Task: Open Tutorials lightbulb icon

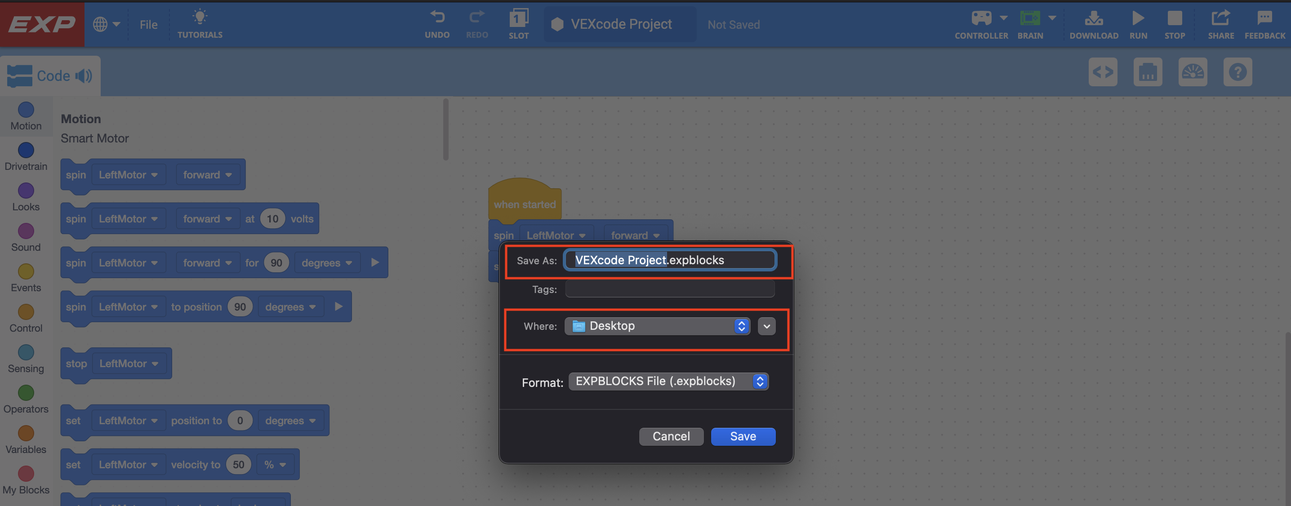Action: (x=200, y=17)
